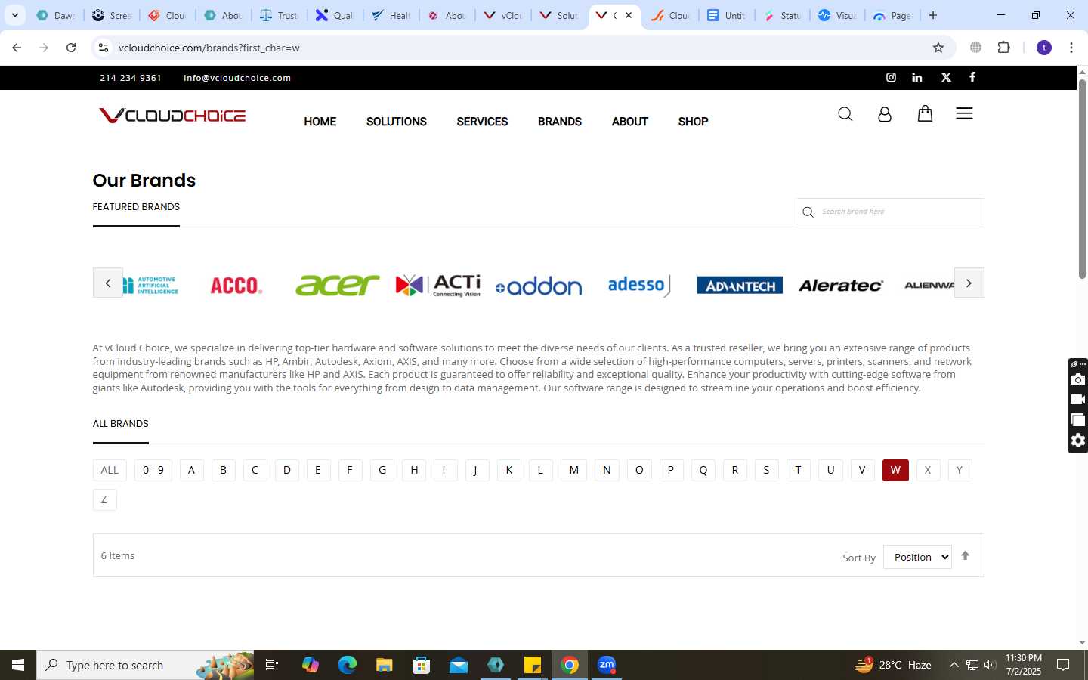The width and height of the screenshot is (1088, 680).
Task: Select the FEATURED BRANDS tab
Action: coord(136,207)
